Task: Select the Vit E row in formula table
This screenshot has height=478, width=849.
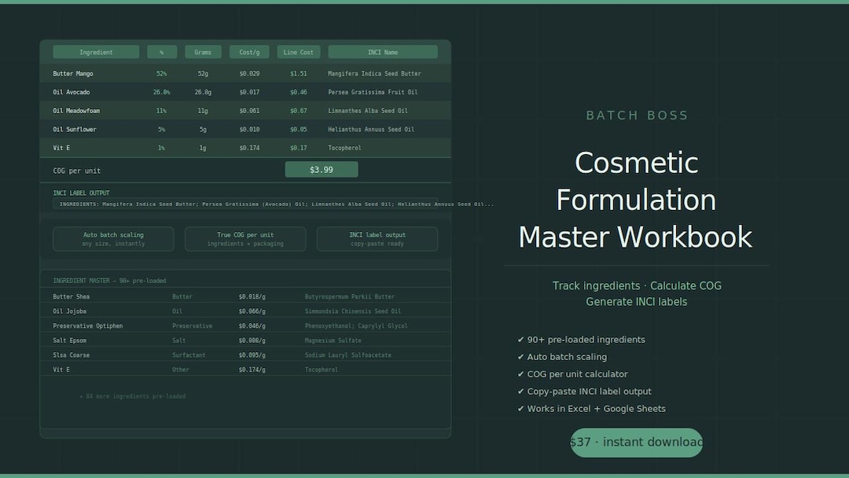Action: coord(245,148)
